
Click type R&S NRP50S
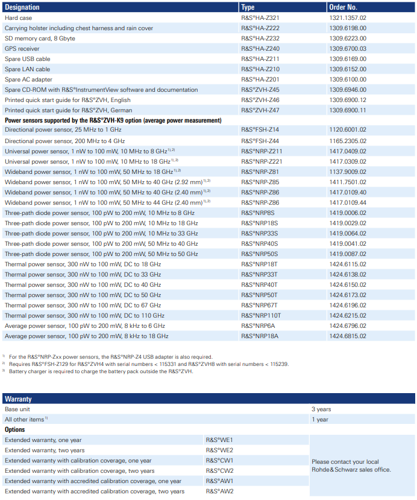click(x=260, y=254)
